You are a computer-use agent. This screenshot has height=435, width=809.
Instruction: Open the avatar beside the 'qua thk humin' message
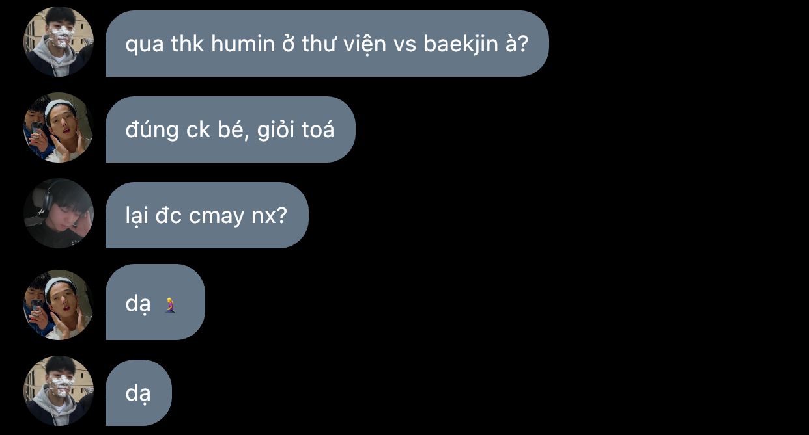[59, 42]
